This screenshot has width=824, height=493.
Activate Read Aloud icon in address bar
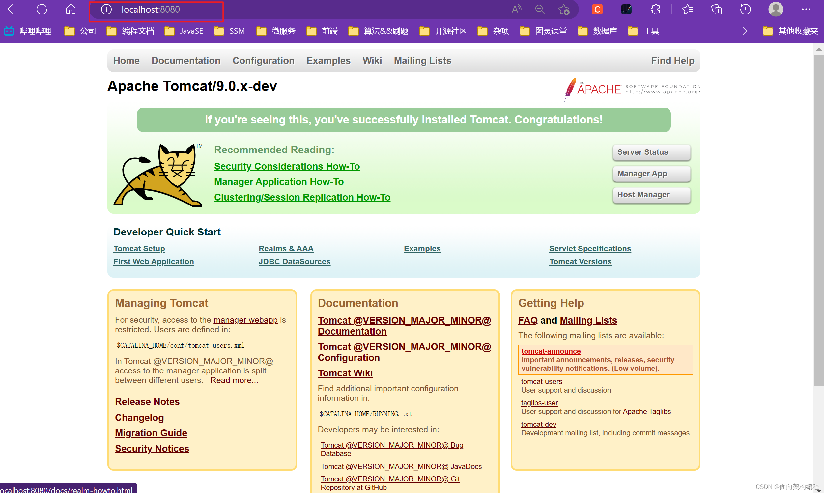coord(516,9)
